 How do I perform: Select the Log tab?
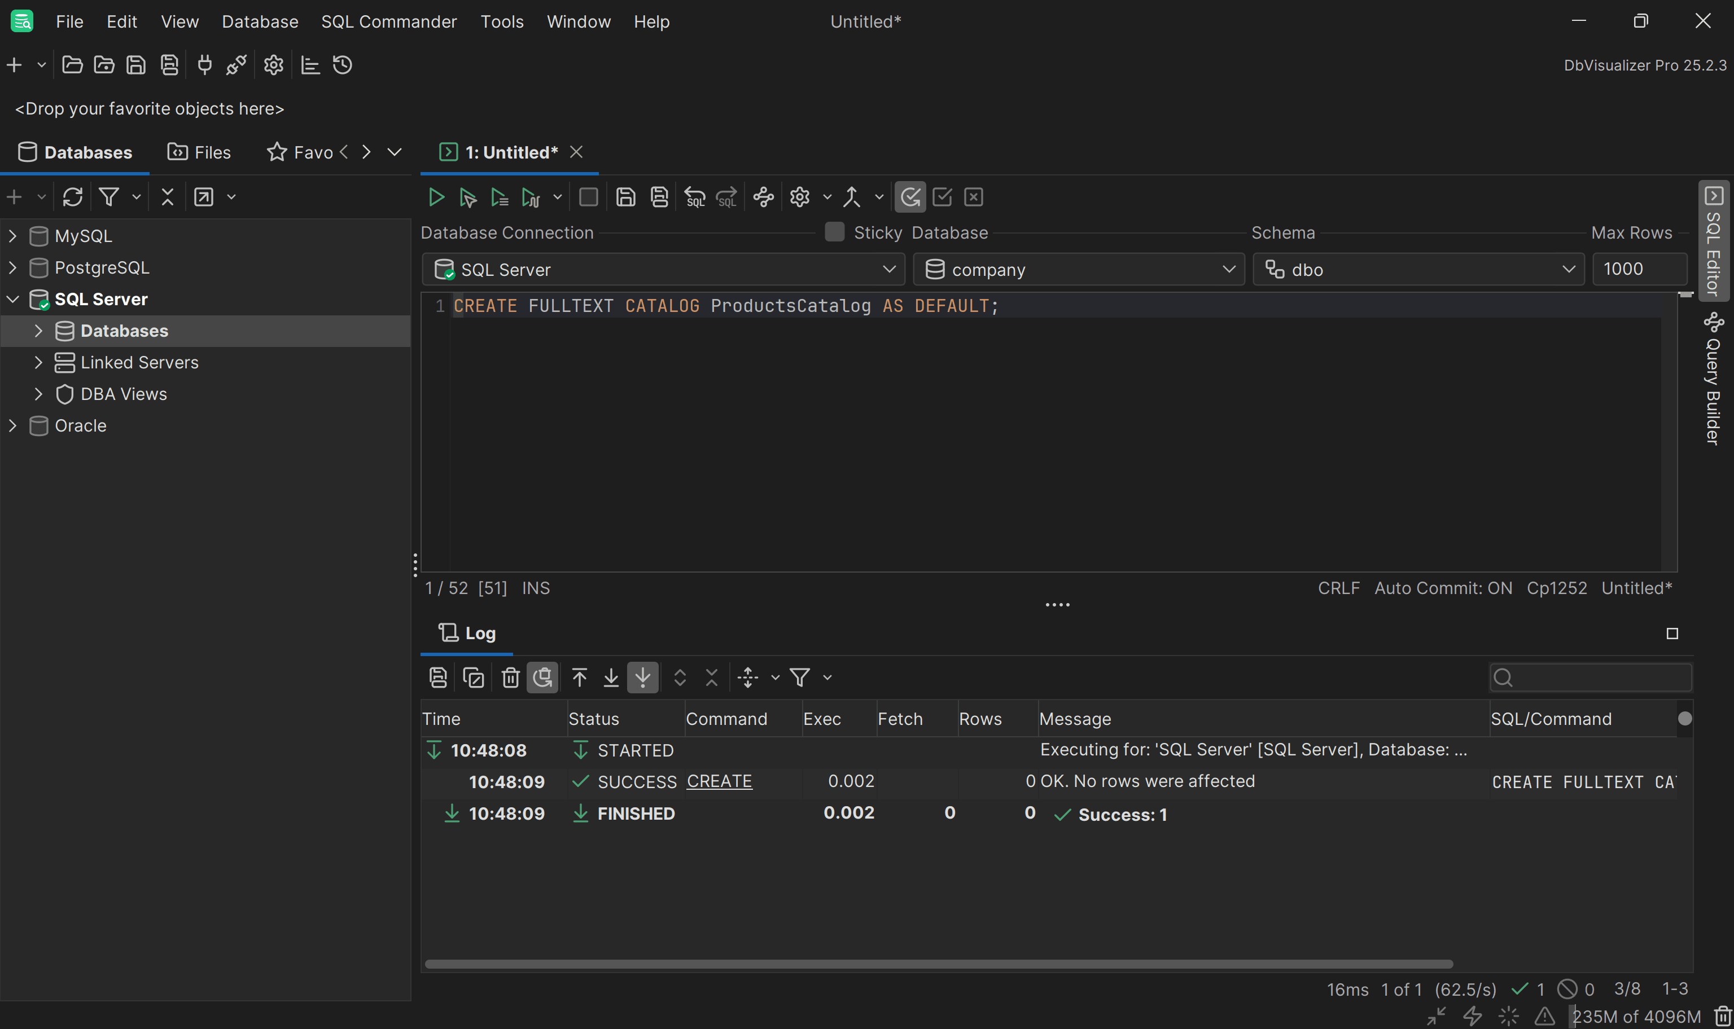click(x=467, y=633)
